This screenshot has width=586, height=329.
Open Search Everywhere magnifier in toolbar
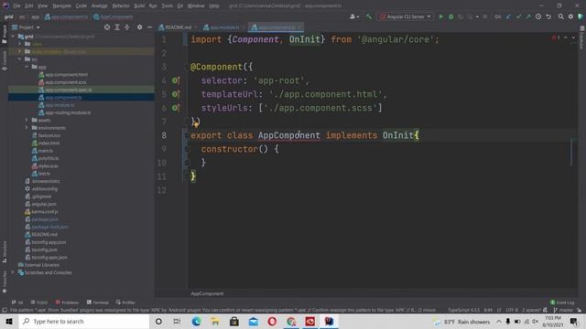click(x=560, y=16)
